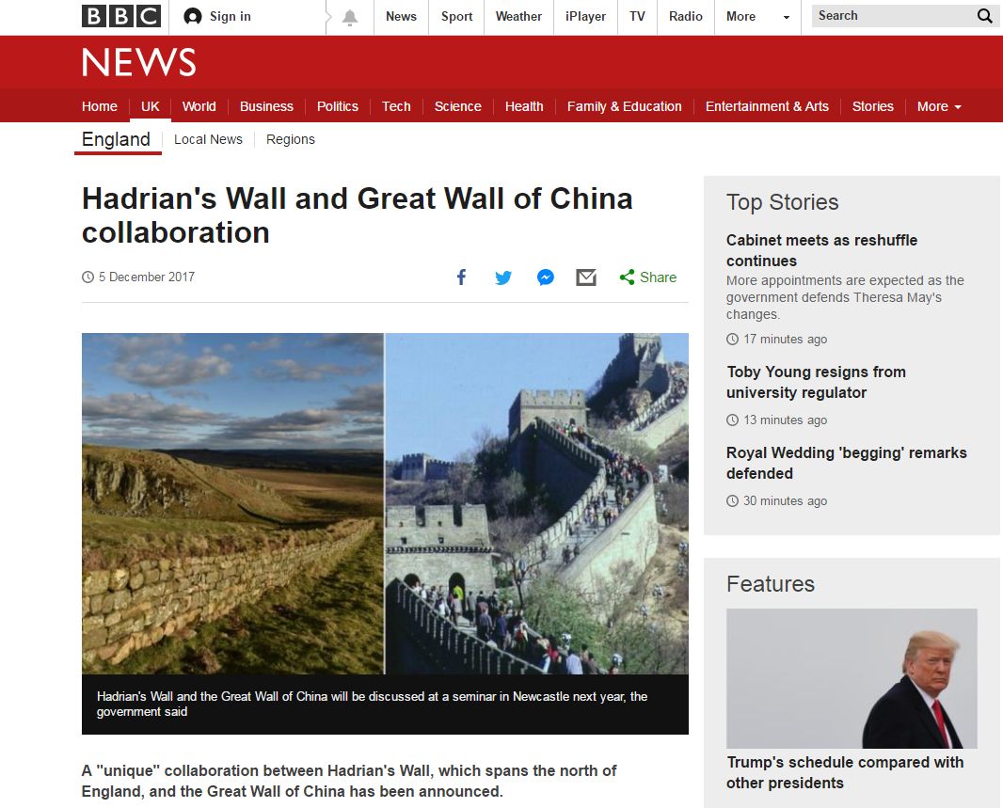The width and height of the screenshot is (1003, 808).
Task: Read the Toby Young resigns story
Action: (x=816, y=382)
